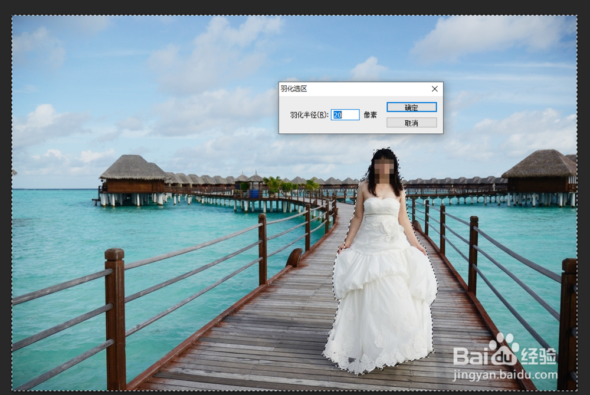Click the 羽化半径 input field
590x395 pixels.
coord(345,114)
